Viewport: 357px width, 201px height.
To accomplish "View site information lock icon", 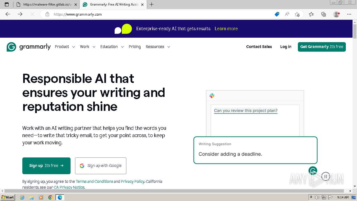I will (47, 14).
